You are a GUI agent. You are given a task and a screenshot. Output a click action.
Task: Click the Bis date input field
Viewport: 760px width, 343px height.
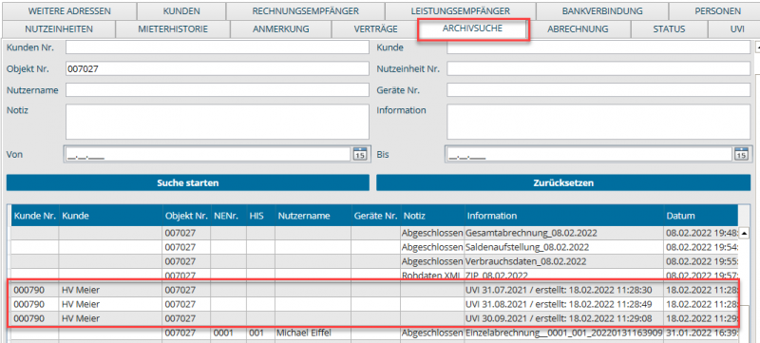589,154
